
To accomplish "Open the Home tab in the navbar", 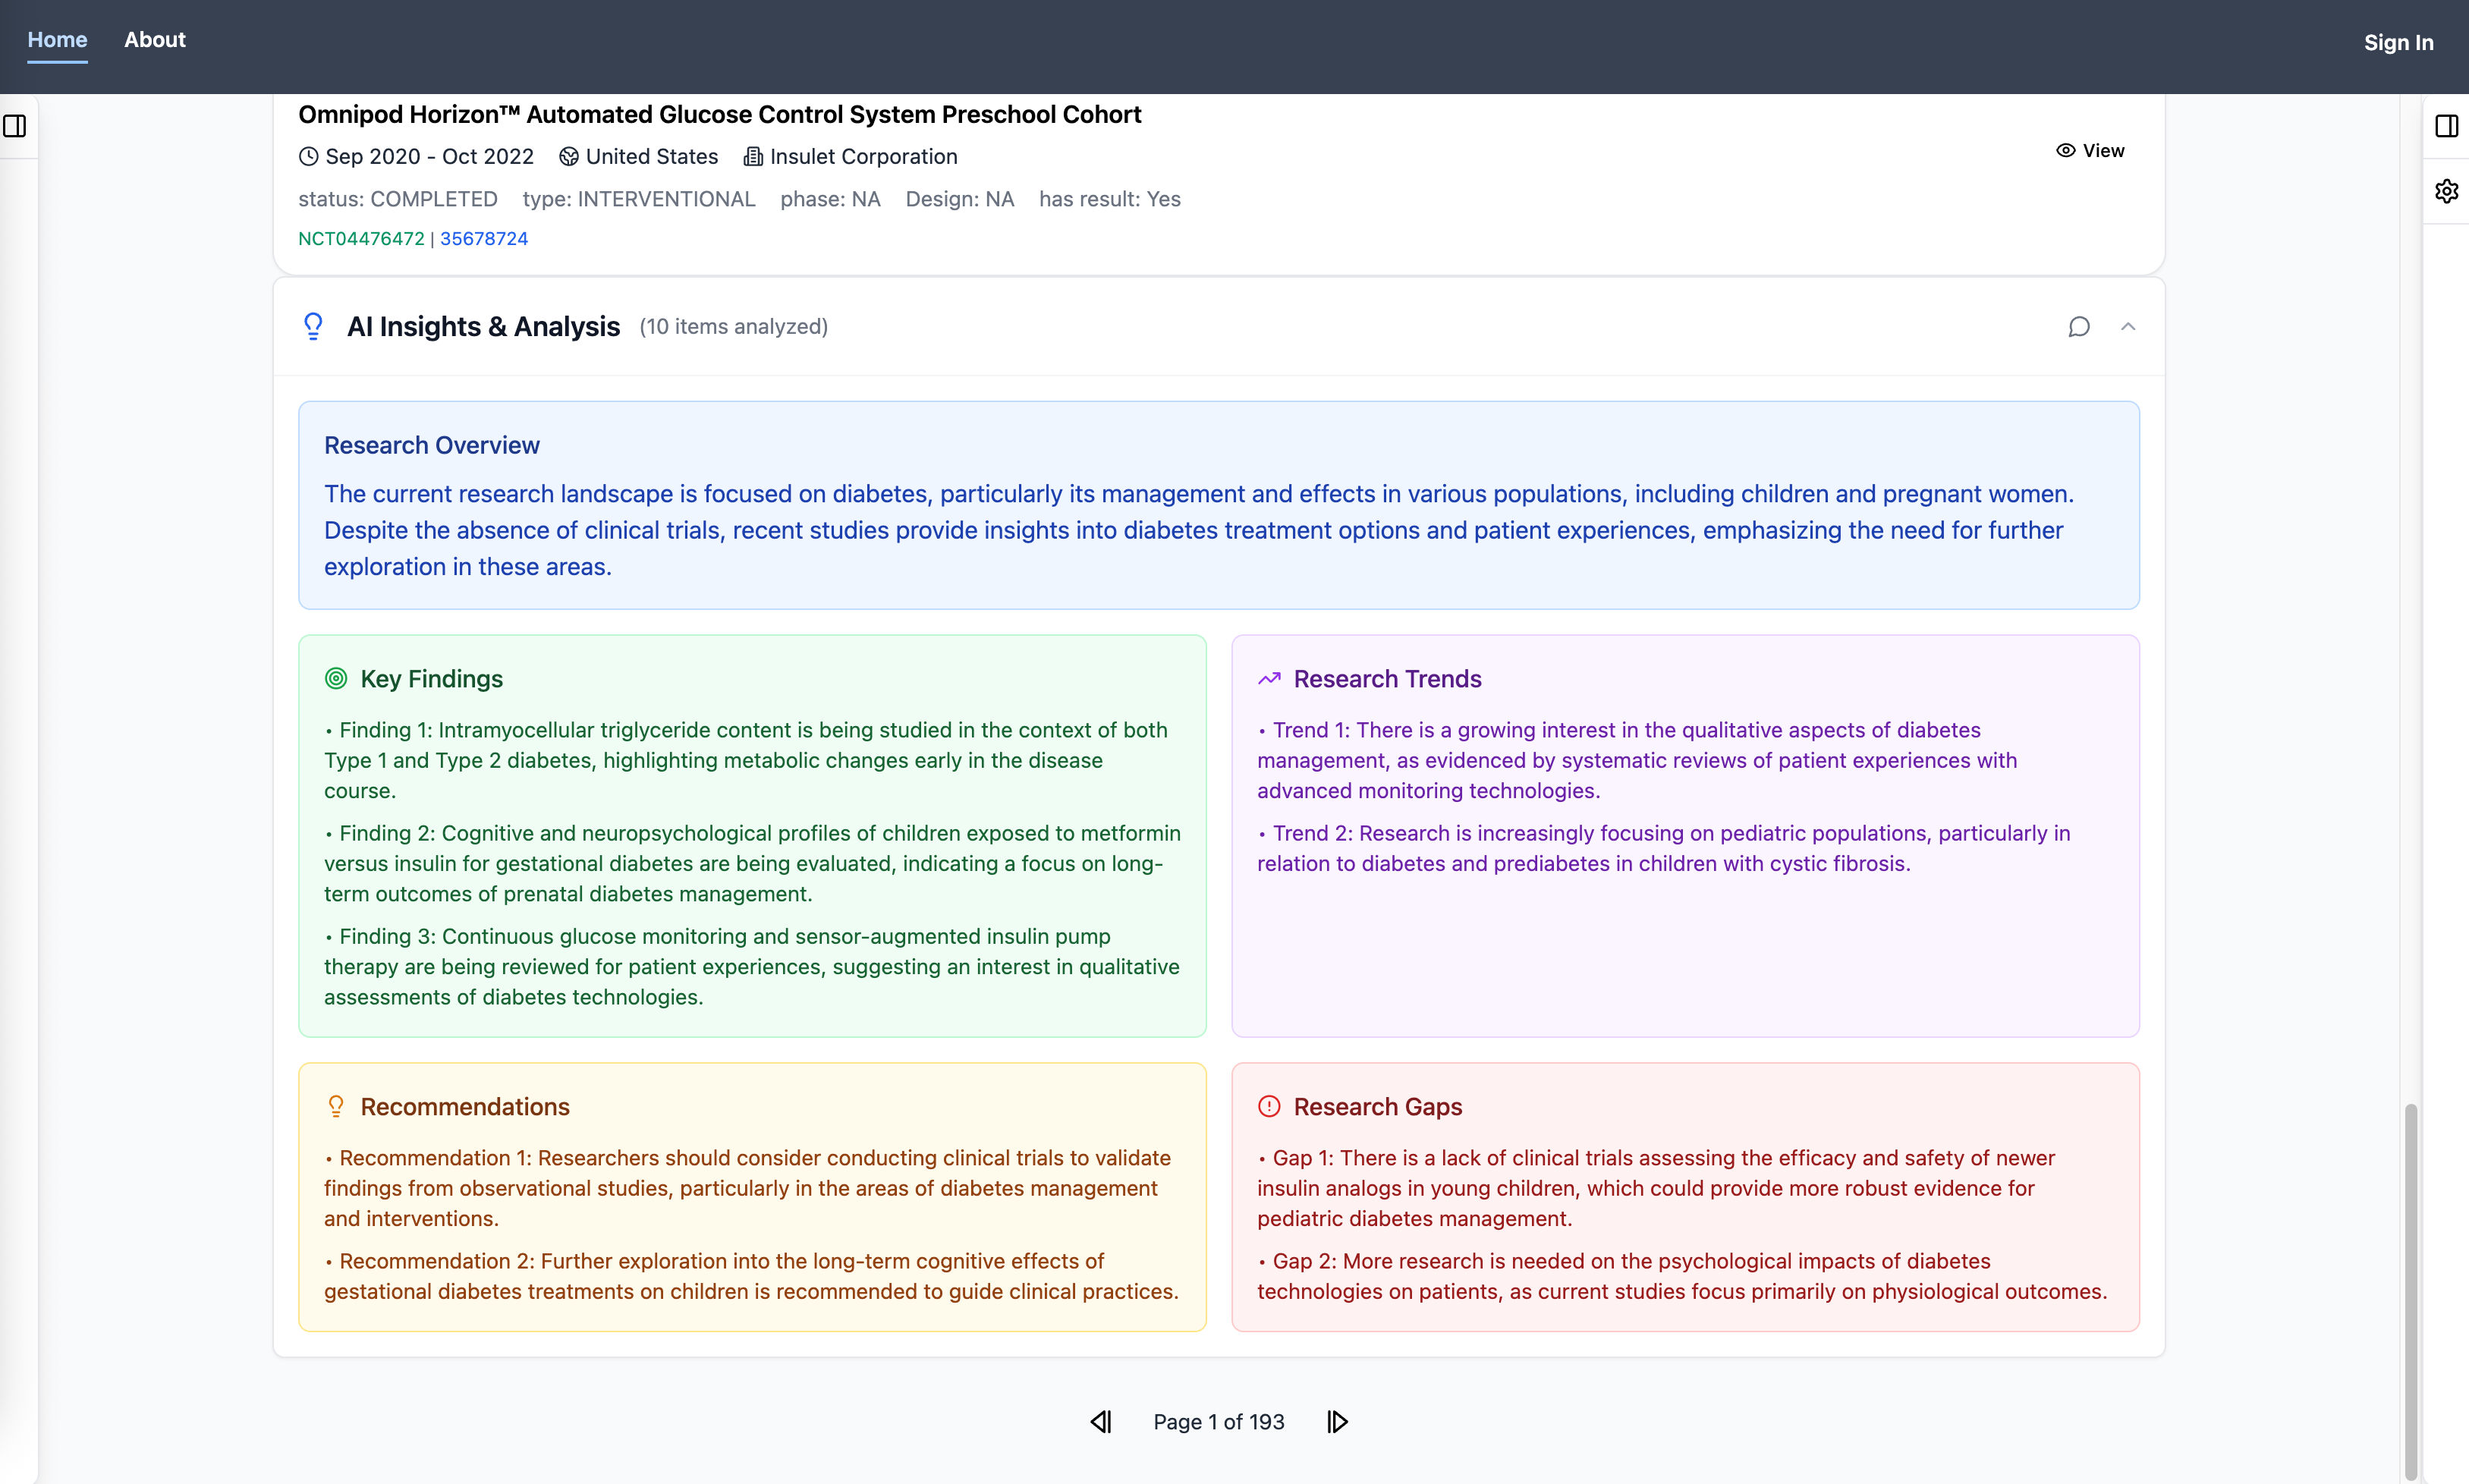I will [57, 40].
